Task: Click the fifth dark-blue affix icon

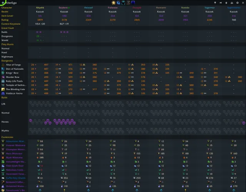Action: (133, 3)
